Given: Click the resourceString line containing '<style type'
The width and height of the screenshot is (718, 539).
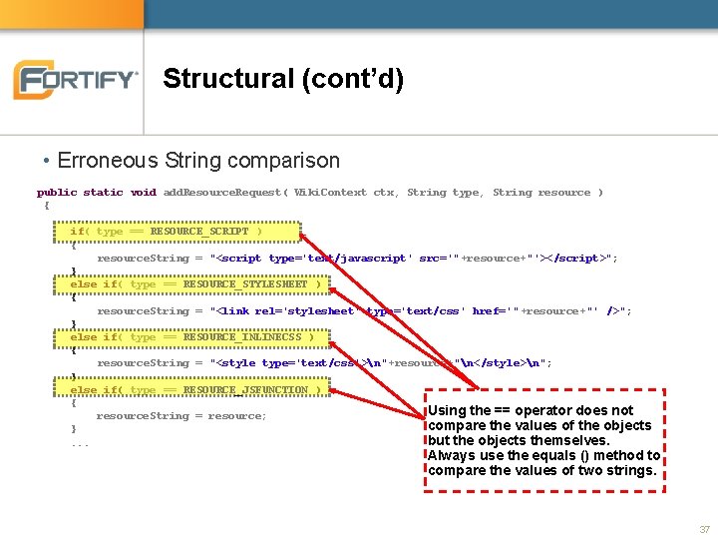Looking at the screenshot, I should click(x=324, y=363).
